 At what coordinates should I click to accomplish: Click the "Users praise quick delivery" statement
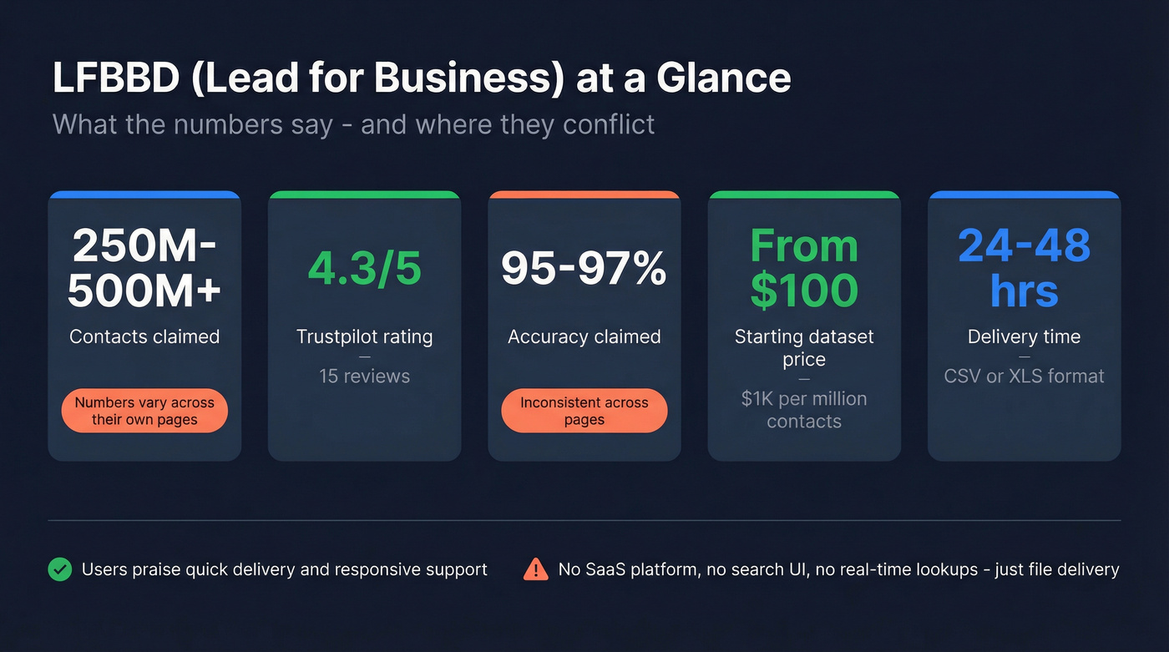click(x=284, y=569)
